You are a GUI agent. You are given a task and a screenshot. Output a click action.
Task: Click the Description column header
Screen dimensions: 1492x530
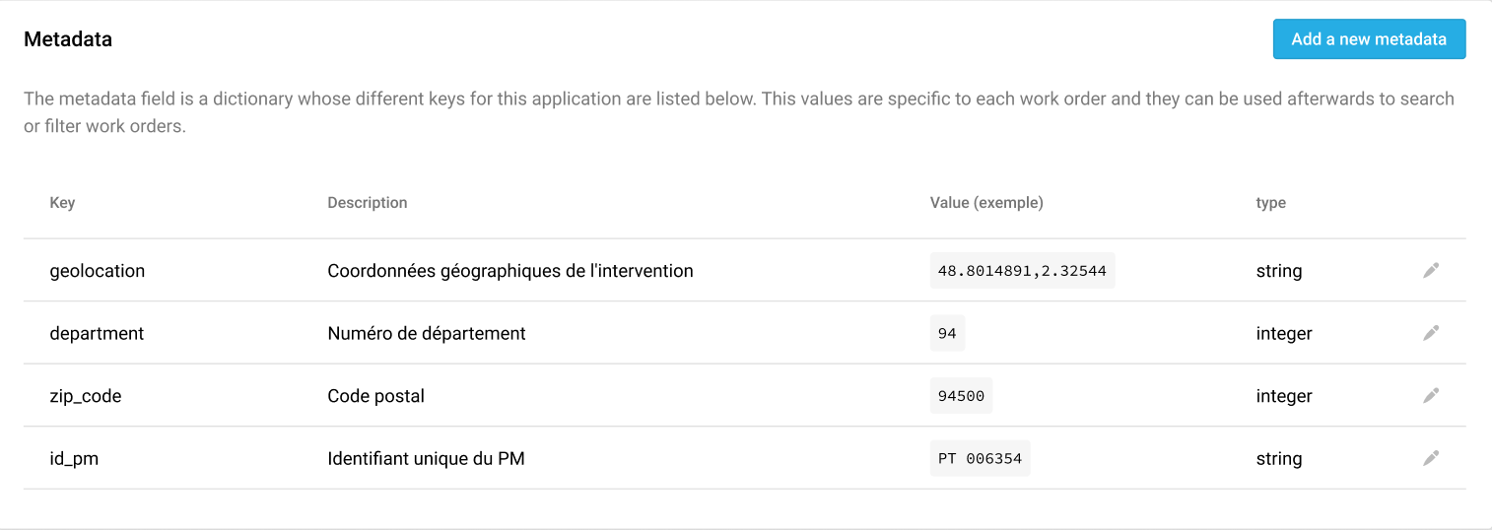(368, 203)
